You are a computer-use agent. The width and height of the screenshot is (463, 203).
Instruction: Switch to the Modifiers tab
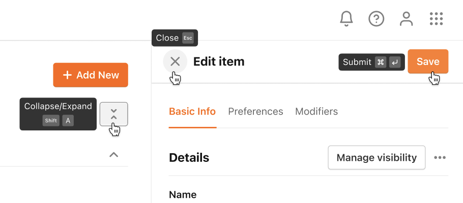click(x=316, y=112)
